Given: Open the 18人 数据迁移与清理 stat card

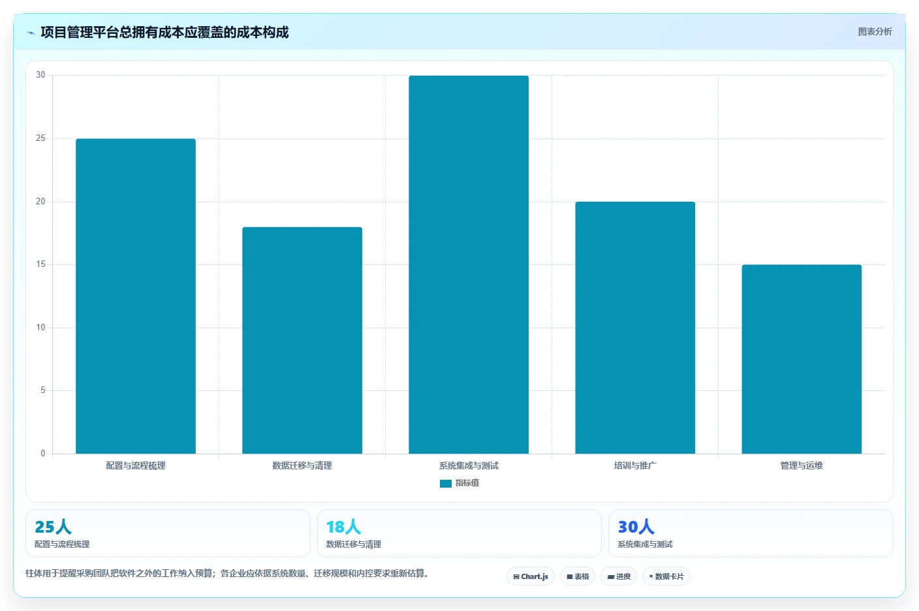Looking at the screenshot, I should [x=459, y=533].
